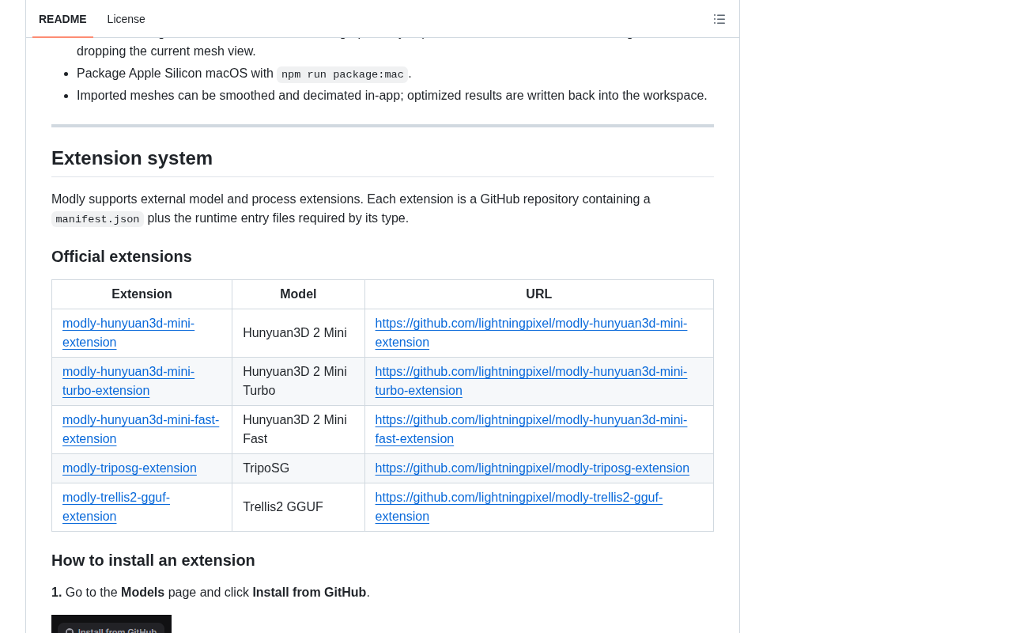Open modly-hunyuan3d-mini-turbo-extension link in Extension column
Image resolution: width=1012 pixels, height=633 pixels.
click(128, 381)
